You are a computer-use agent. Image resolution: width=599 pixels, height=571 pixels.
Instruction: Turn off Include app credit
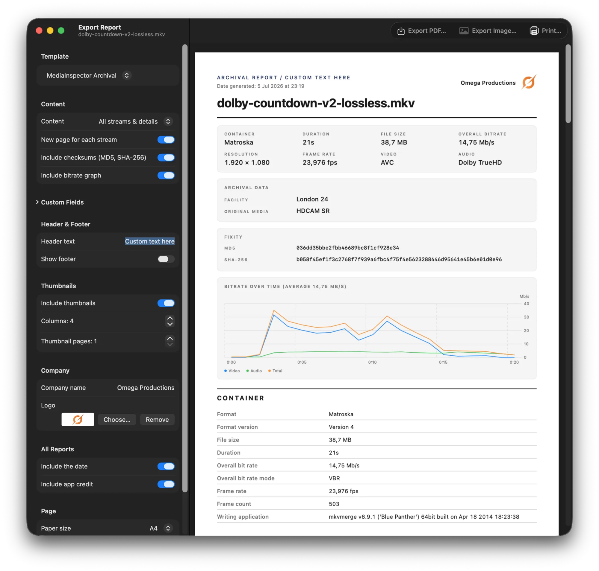tap(166, 484)
